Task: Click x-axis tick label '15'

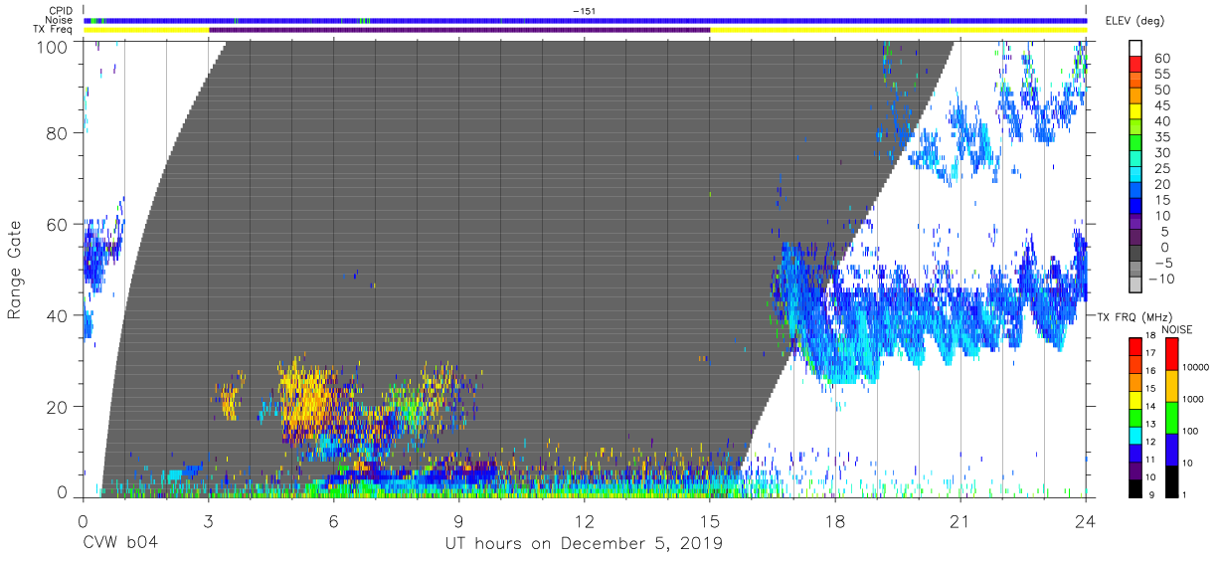Action: (710, 521)
